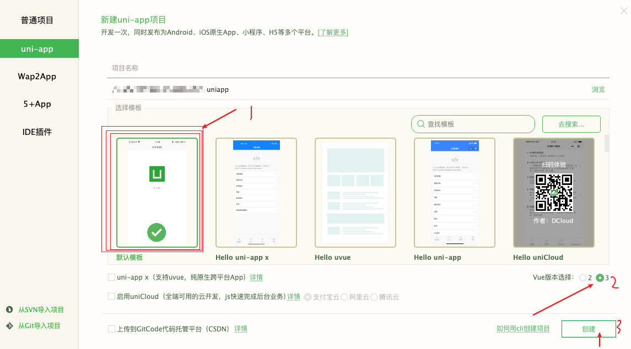Click the 从SVN导入项目 link
This screenshot has width=631, height=349.
click(x=41, y=309)
